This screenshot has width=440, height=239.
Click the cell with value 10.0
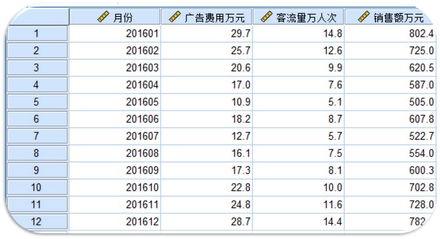(299, 188)
